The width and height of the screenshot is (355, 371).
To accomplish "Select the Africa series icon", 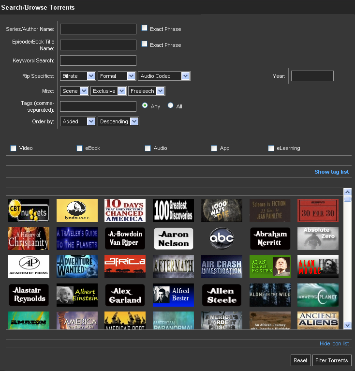I will pos(125,267).
